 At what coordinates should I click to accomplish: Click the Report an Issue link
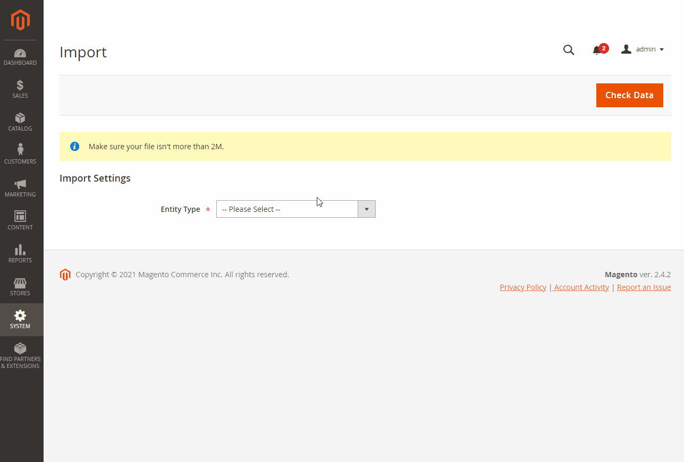pos(644,287)
